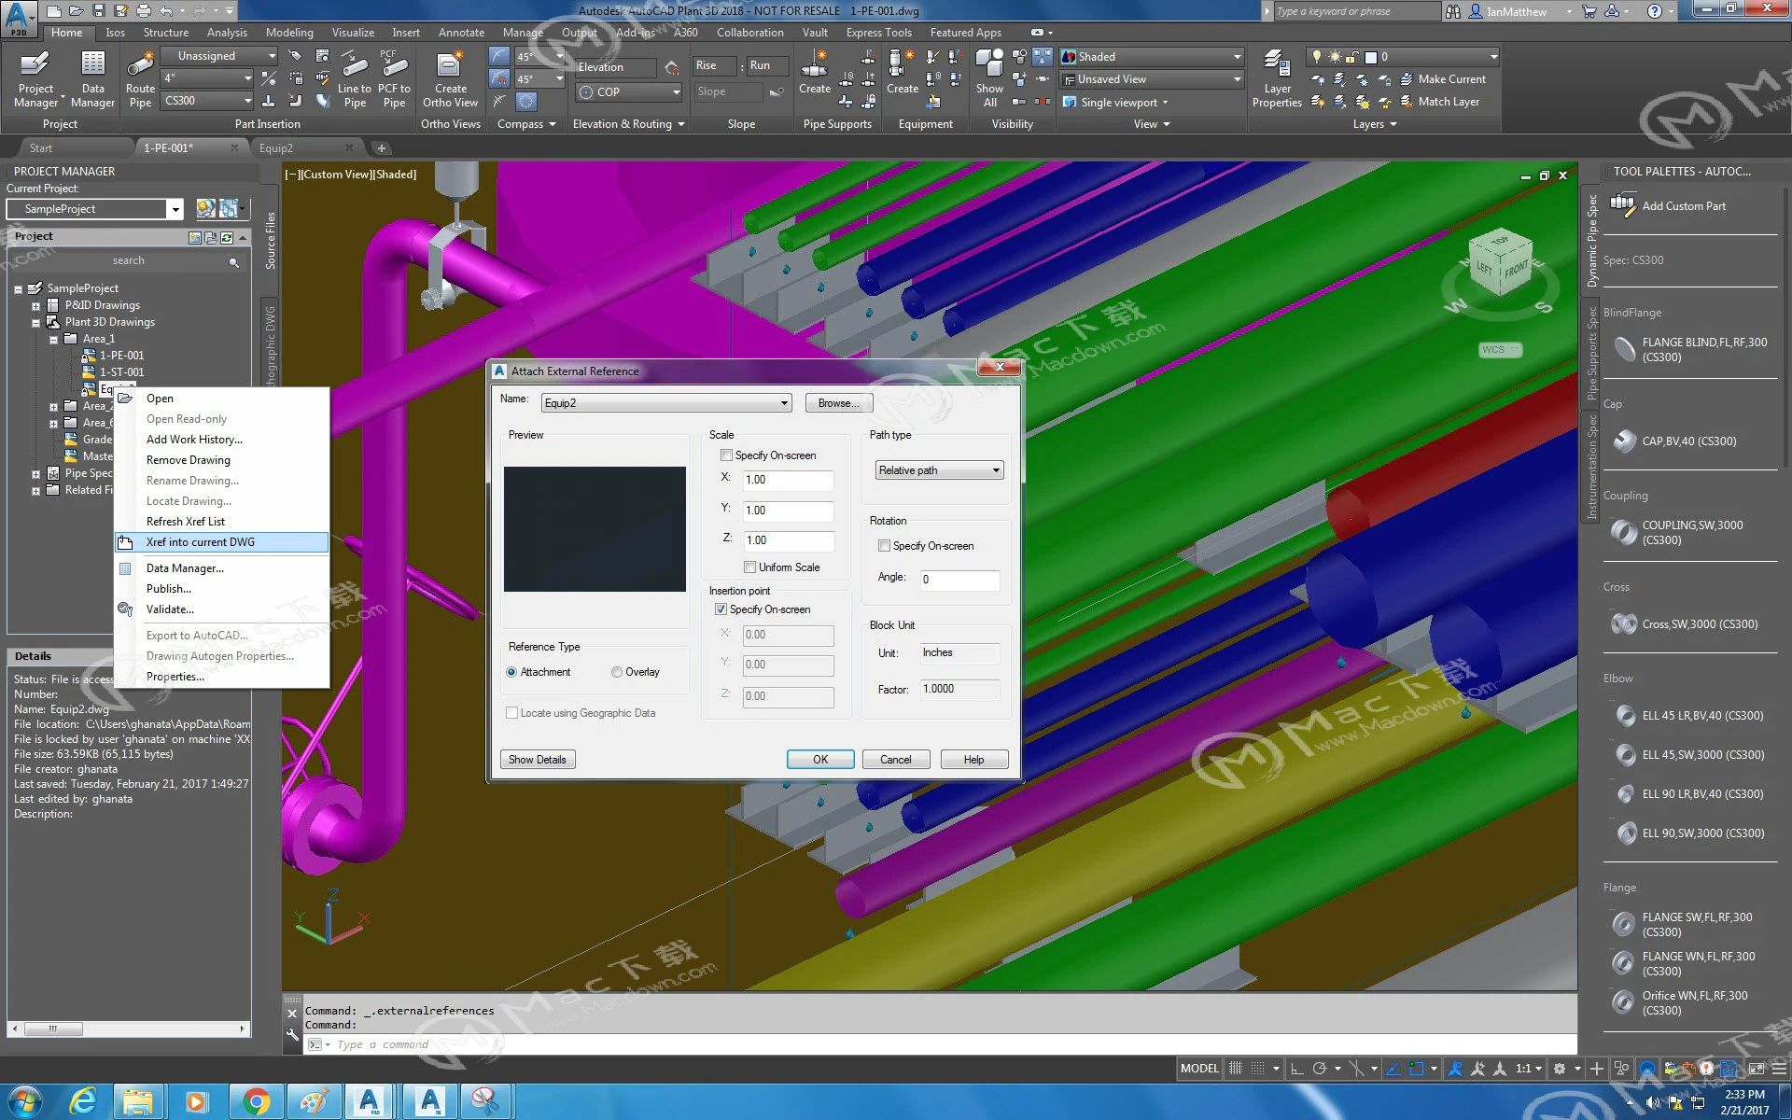Open Shaded visual style dropdown
This screenshot has width=1792, height=1120.
1152,57
